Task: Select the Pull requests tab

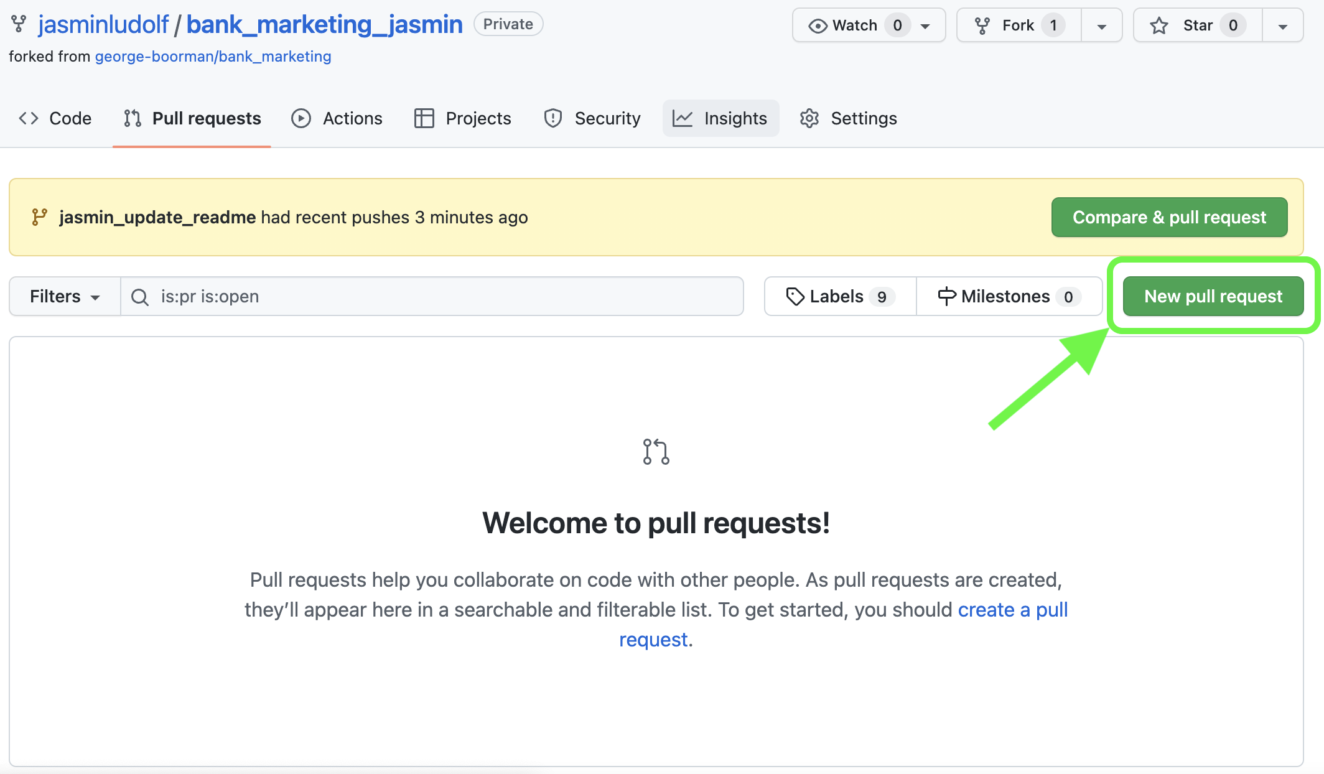Action: click(192, 118)
